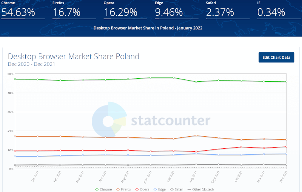The height and width of the screenshot is (192, 302).
Task: Click the statcounter pie logo watermark
Action: point(109,120)
